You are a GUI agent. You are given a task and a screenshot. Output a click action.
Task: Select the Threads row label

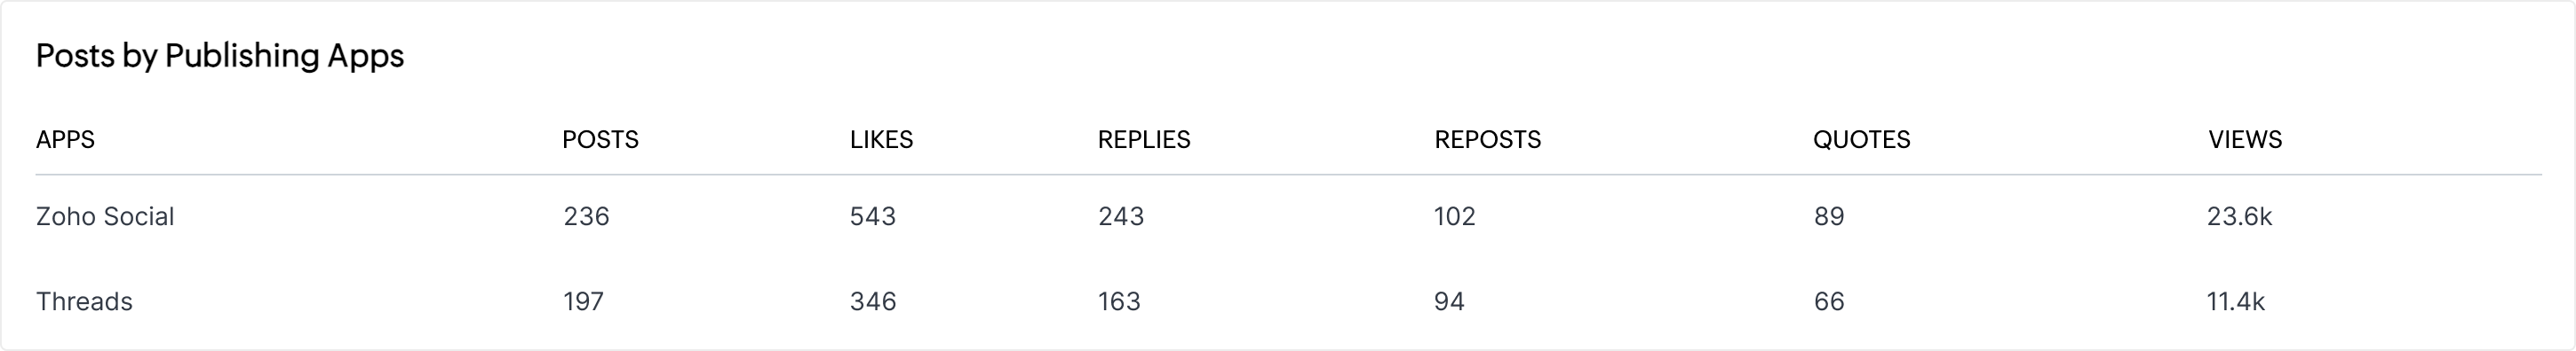point(84,301)
